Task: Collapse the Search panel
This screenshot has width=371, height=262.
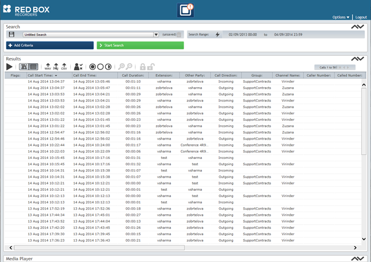Action: coord(357,27)
